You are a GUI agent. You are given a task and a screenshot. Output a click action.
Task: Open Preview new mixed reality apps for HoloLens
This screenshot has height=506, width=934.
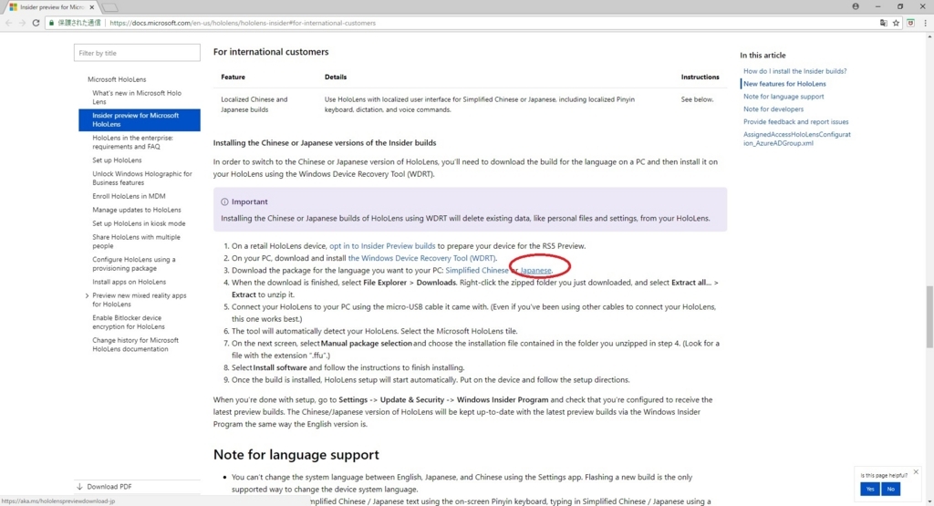click(x=140, y=299)
